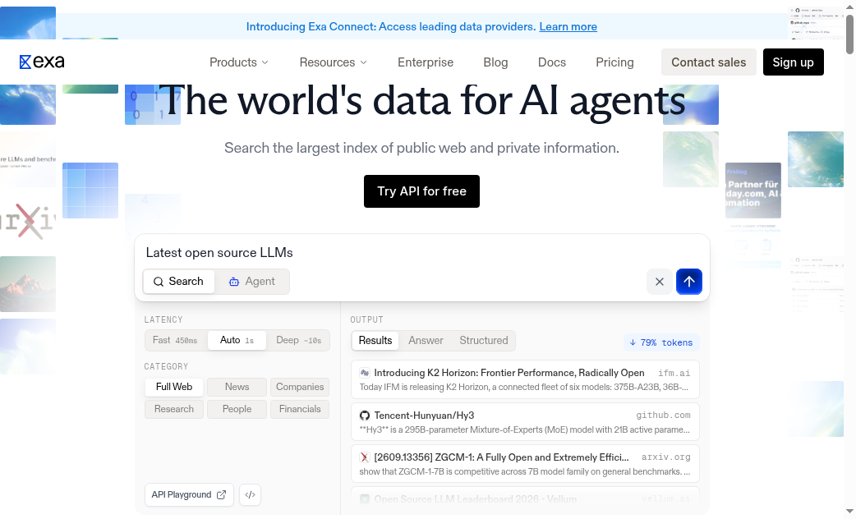
Task: Open the code view icon button
Action: [250, 495]
